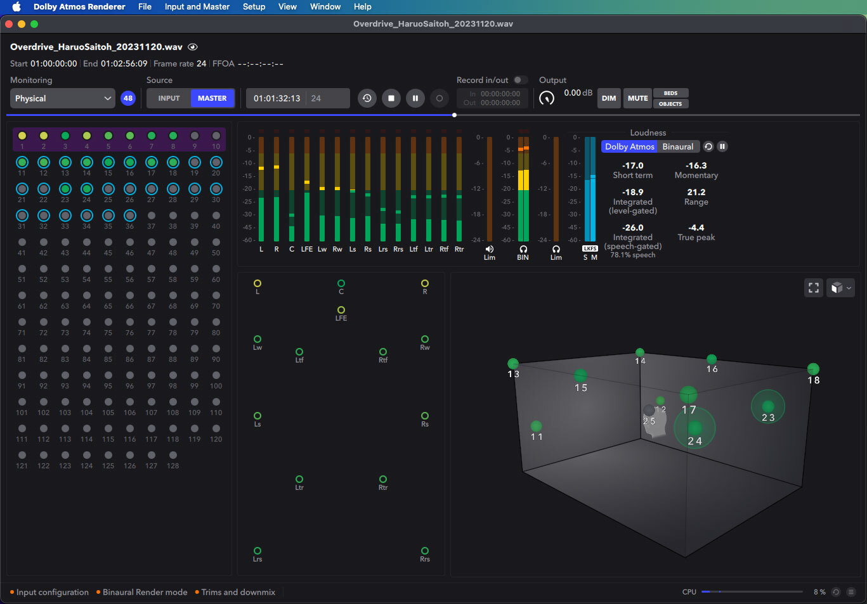Open the Window menu
Viewport: 867px width, 604px height.
point(325,6)
